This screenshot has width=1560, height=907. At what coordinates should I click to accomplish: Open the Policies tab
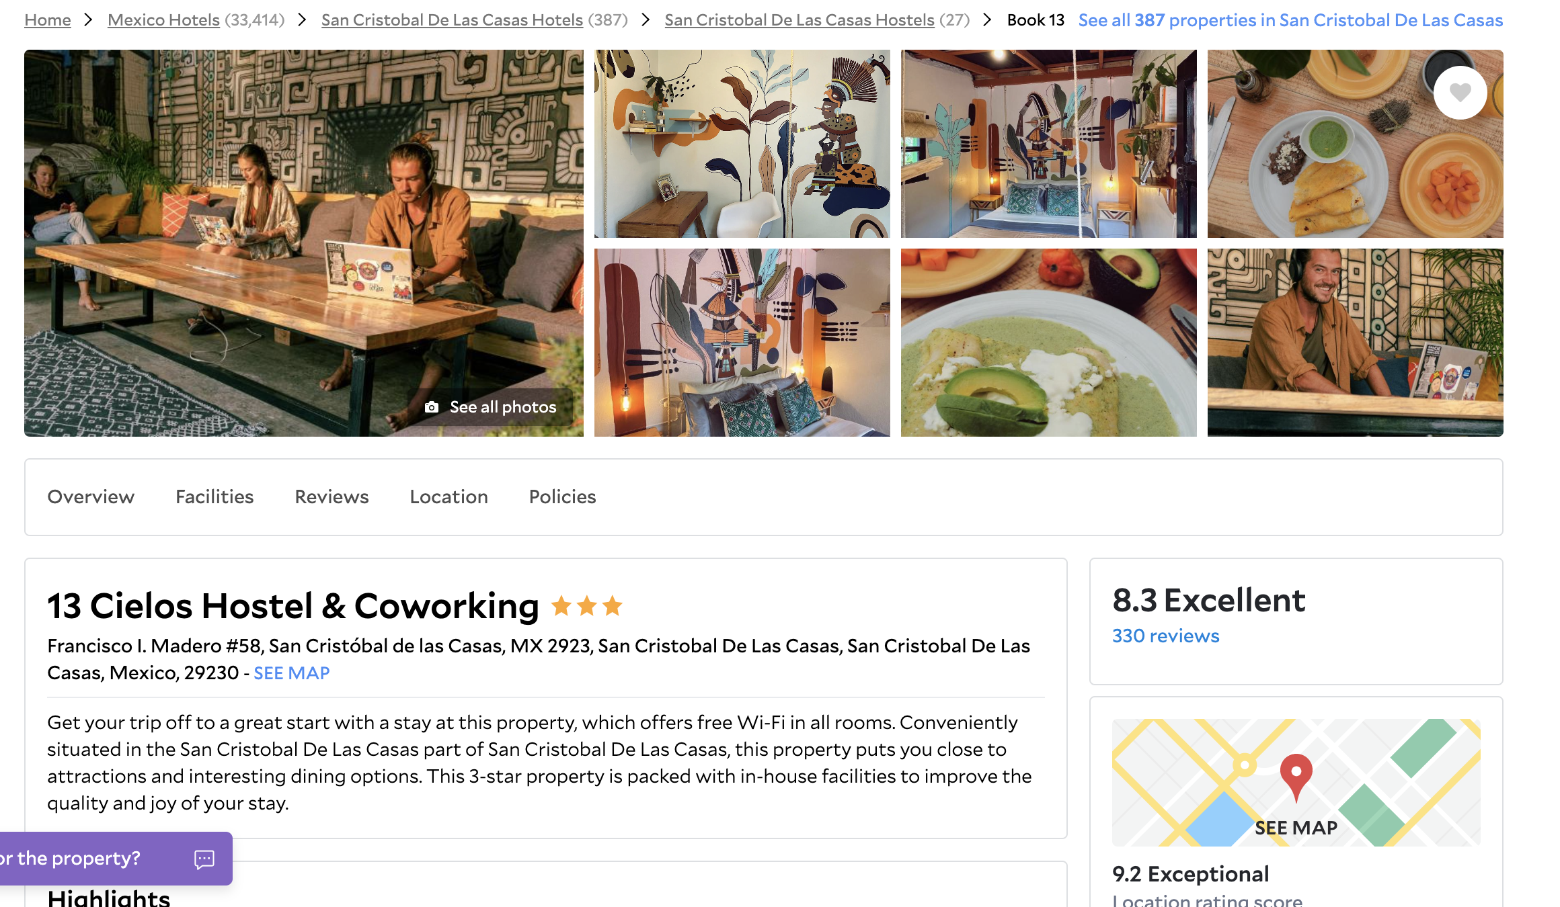pos(562,496)
